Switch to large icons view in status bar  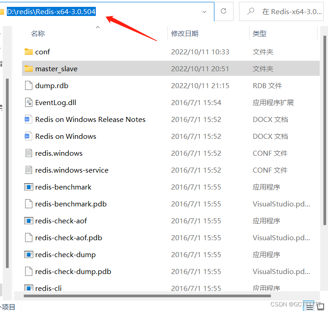coord(320,306)
